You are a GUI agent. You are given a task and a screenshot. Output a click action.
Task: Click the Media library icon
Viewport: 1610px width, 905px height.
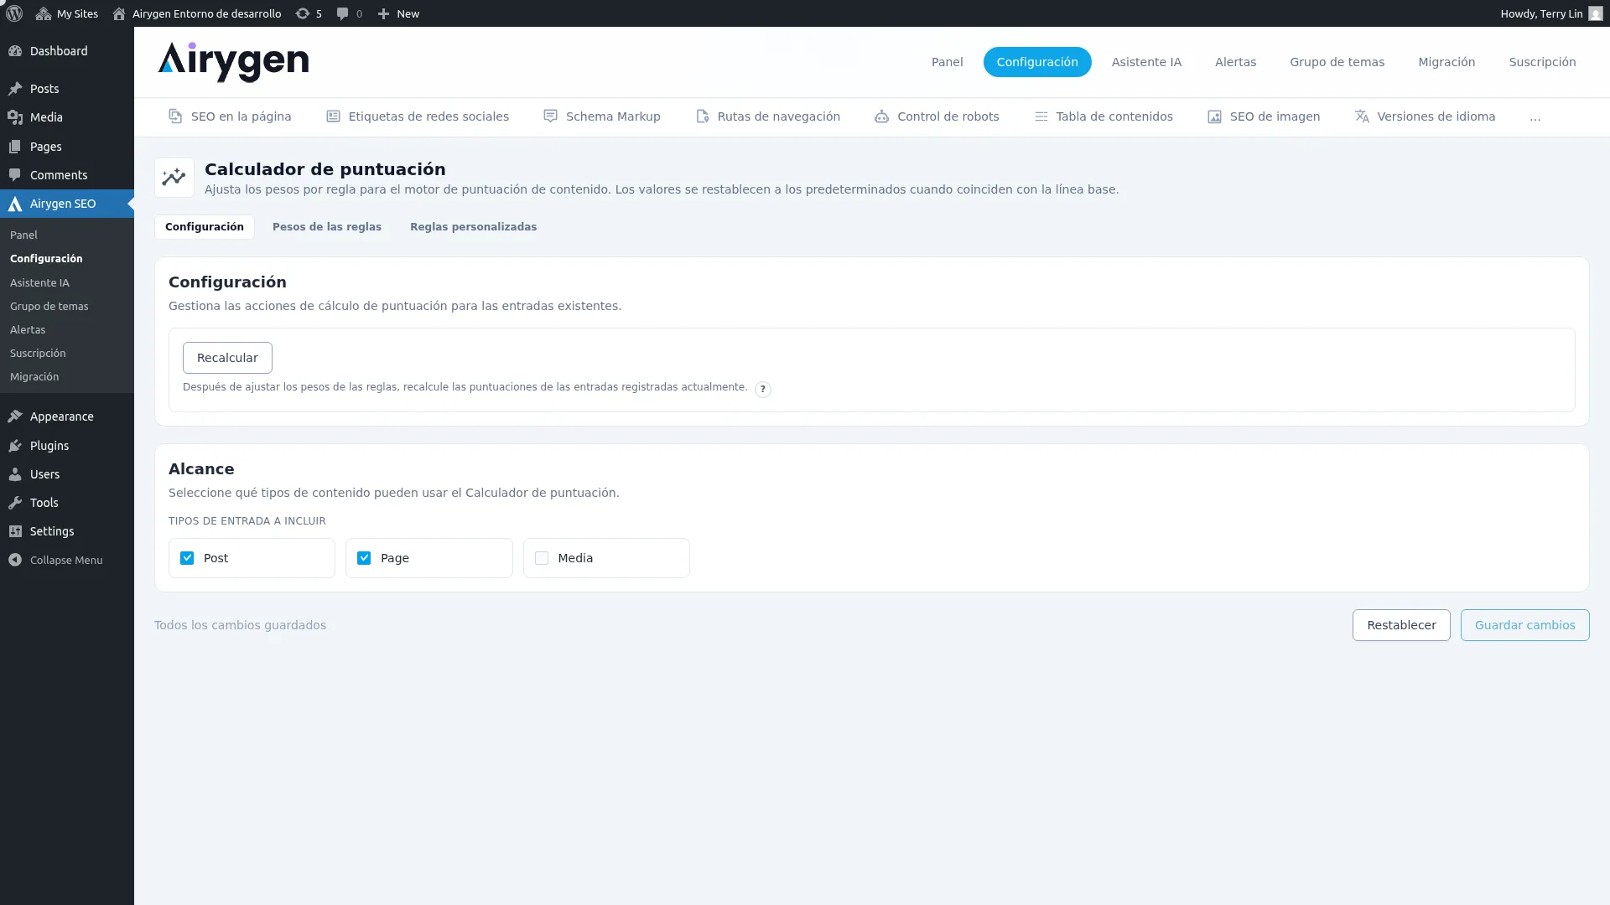coord(15,117)
